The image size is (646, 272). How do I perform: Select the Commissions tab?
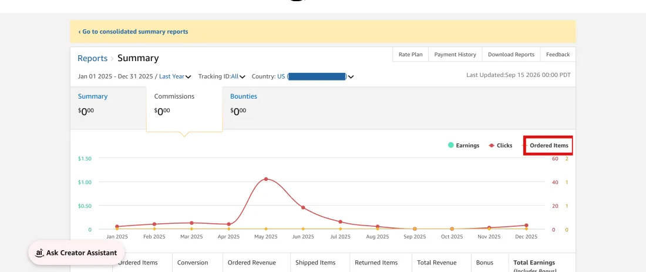coord(184,109)
